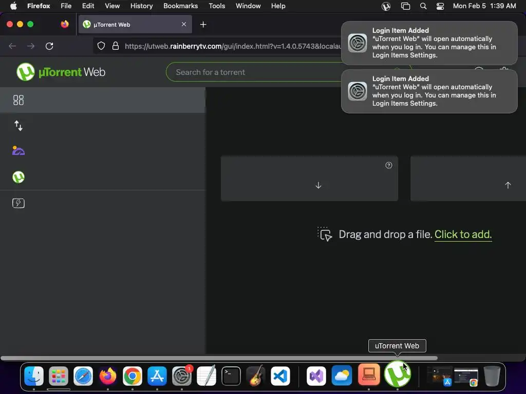
Task: Click the green uTorrent sidebar icon
Action: (18, 177)
